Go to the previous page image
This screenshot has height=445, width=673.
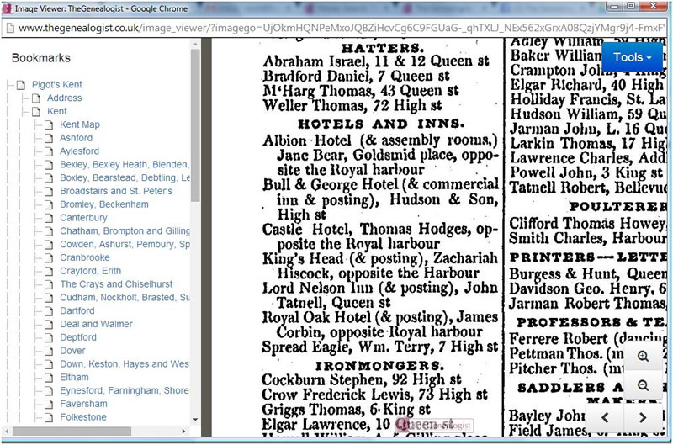coord(605,417)
